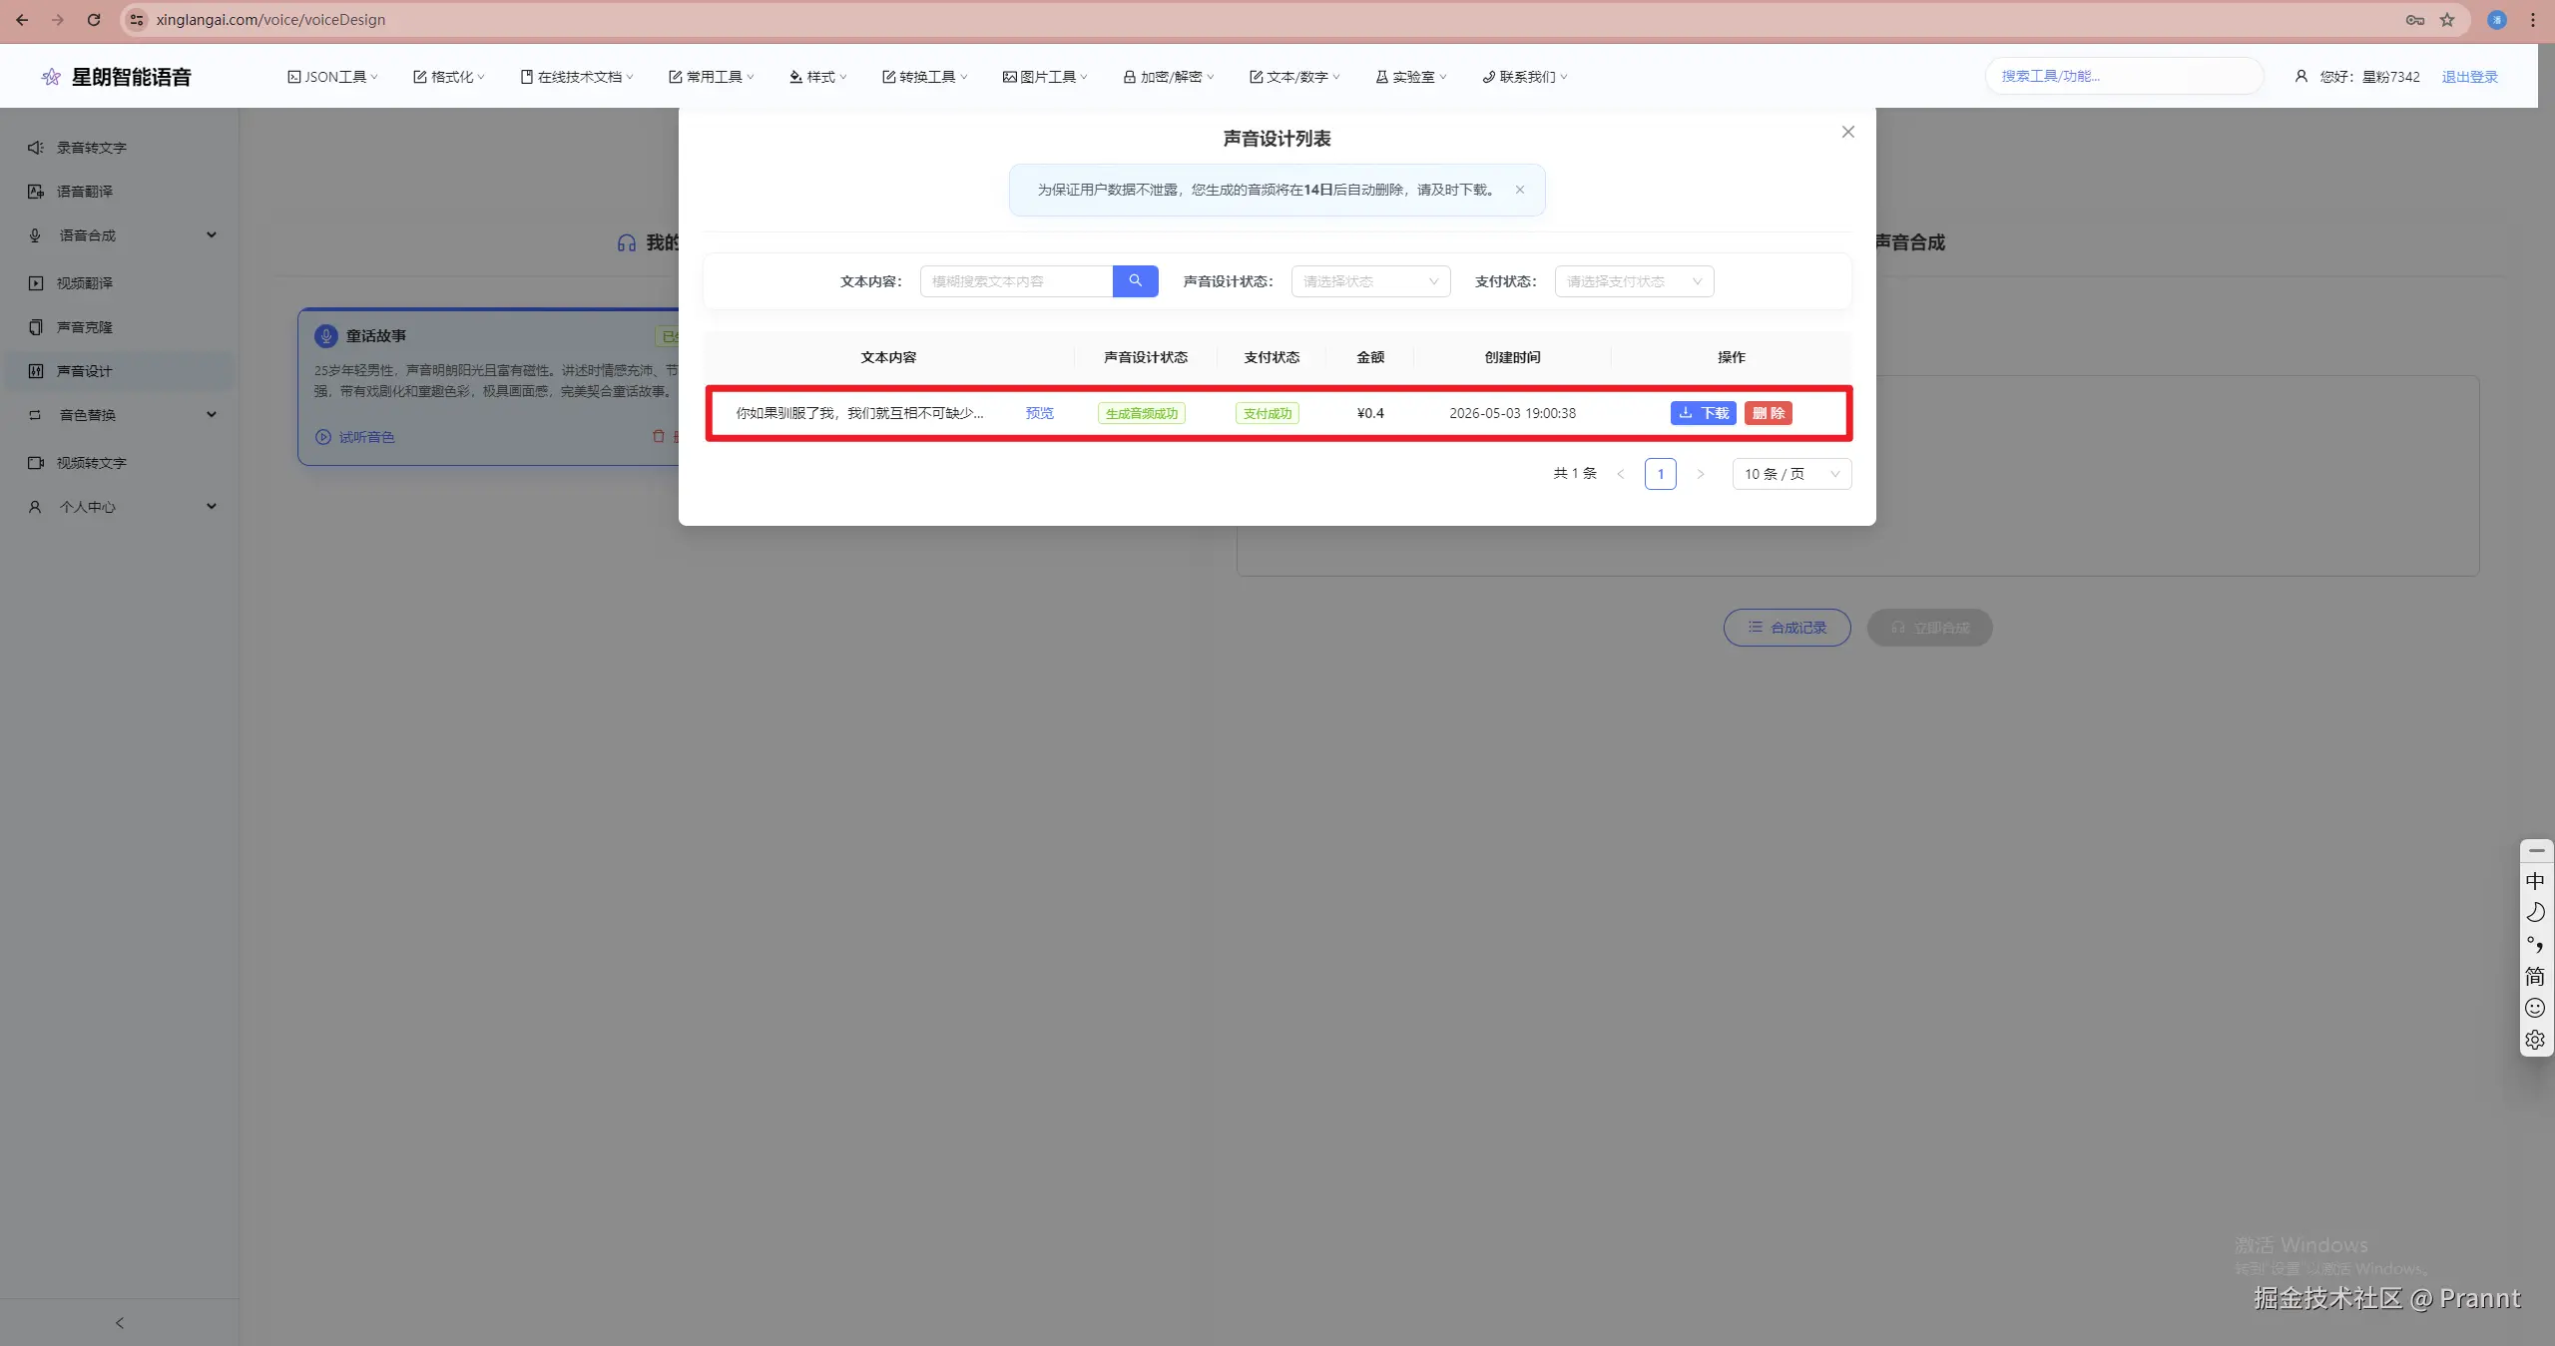Click the browser profile avatar
This screenshot has width=2555, height=1346.
point(2497,20)
